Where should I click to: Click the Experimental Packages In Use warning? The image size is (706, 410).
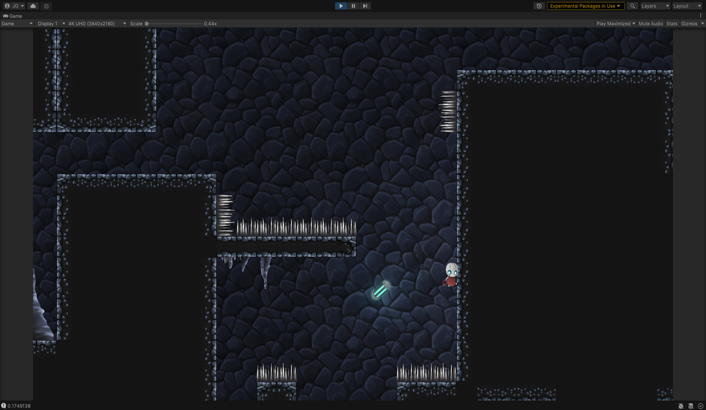pos(586,6)
